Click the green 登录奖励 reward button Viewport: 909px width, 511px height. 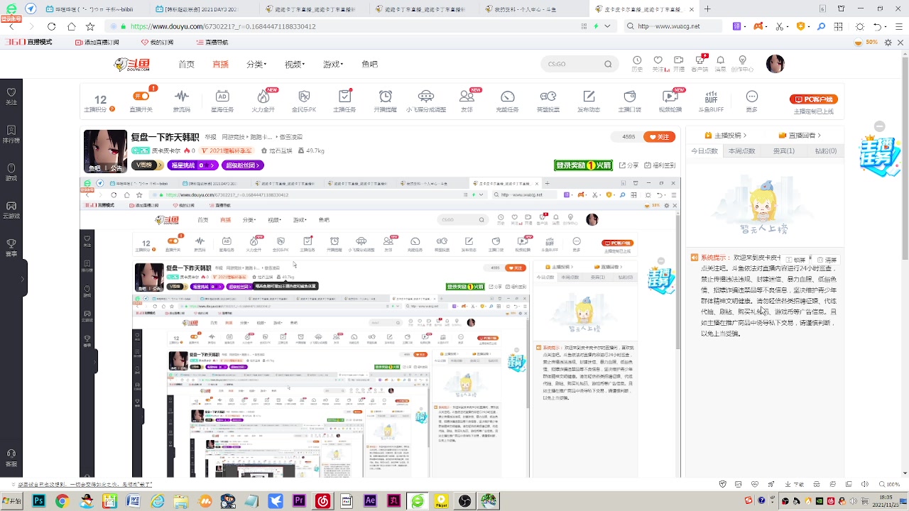pos(583,165)
